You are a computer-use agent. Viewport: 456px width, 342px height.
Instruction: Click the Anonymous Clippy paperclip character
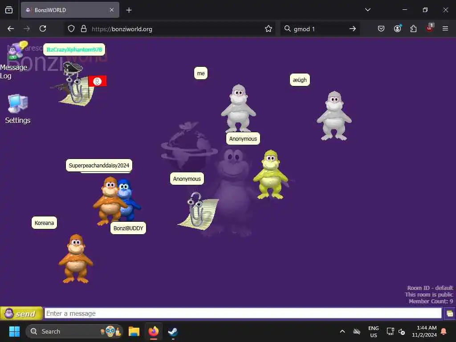[x=199, y=211]
